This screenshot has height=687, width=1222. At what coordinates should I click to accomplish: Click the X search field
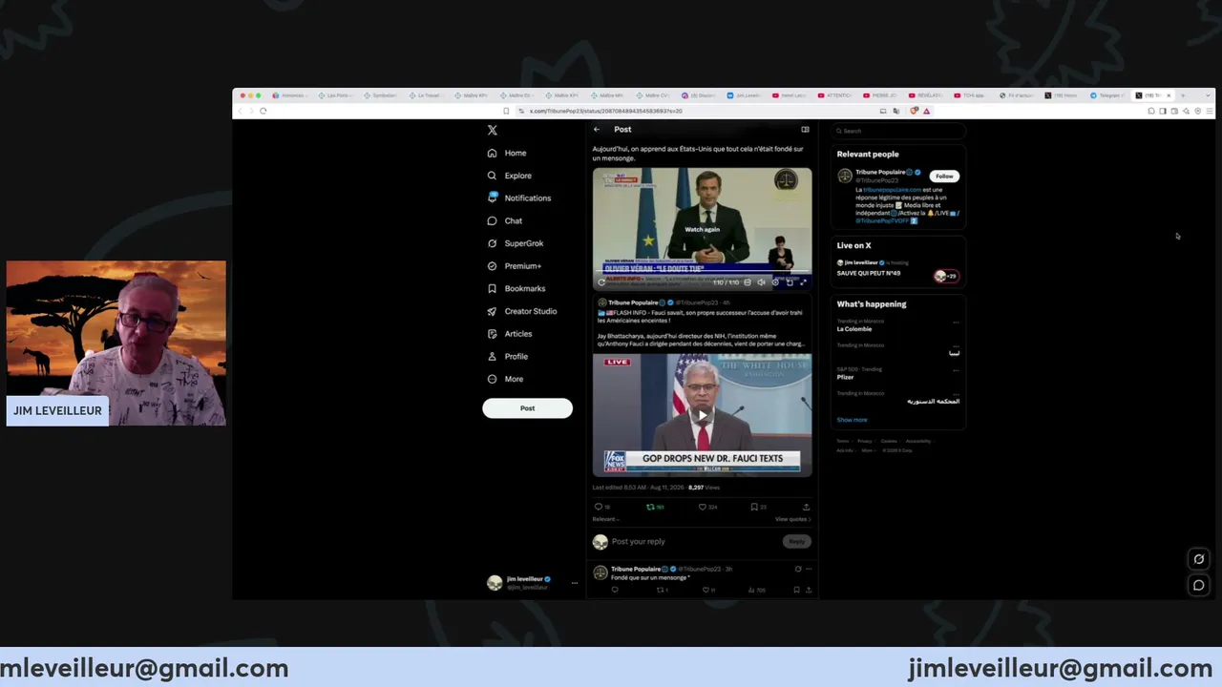tap(897, 131)
